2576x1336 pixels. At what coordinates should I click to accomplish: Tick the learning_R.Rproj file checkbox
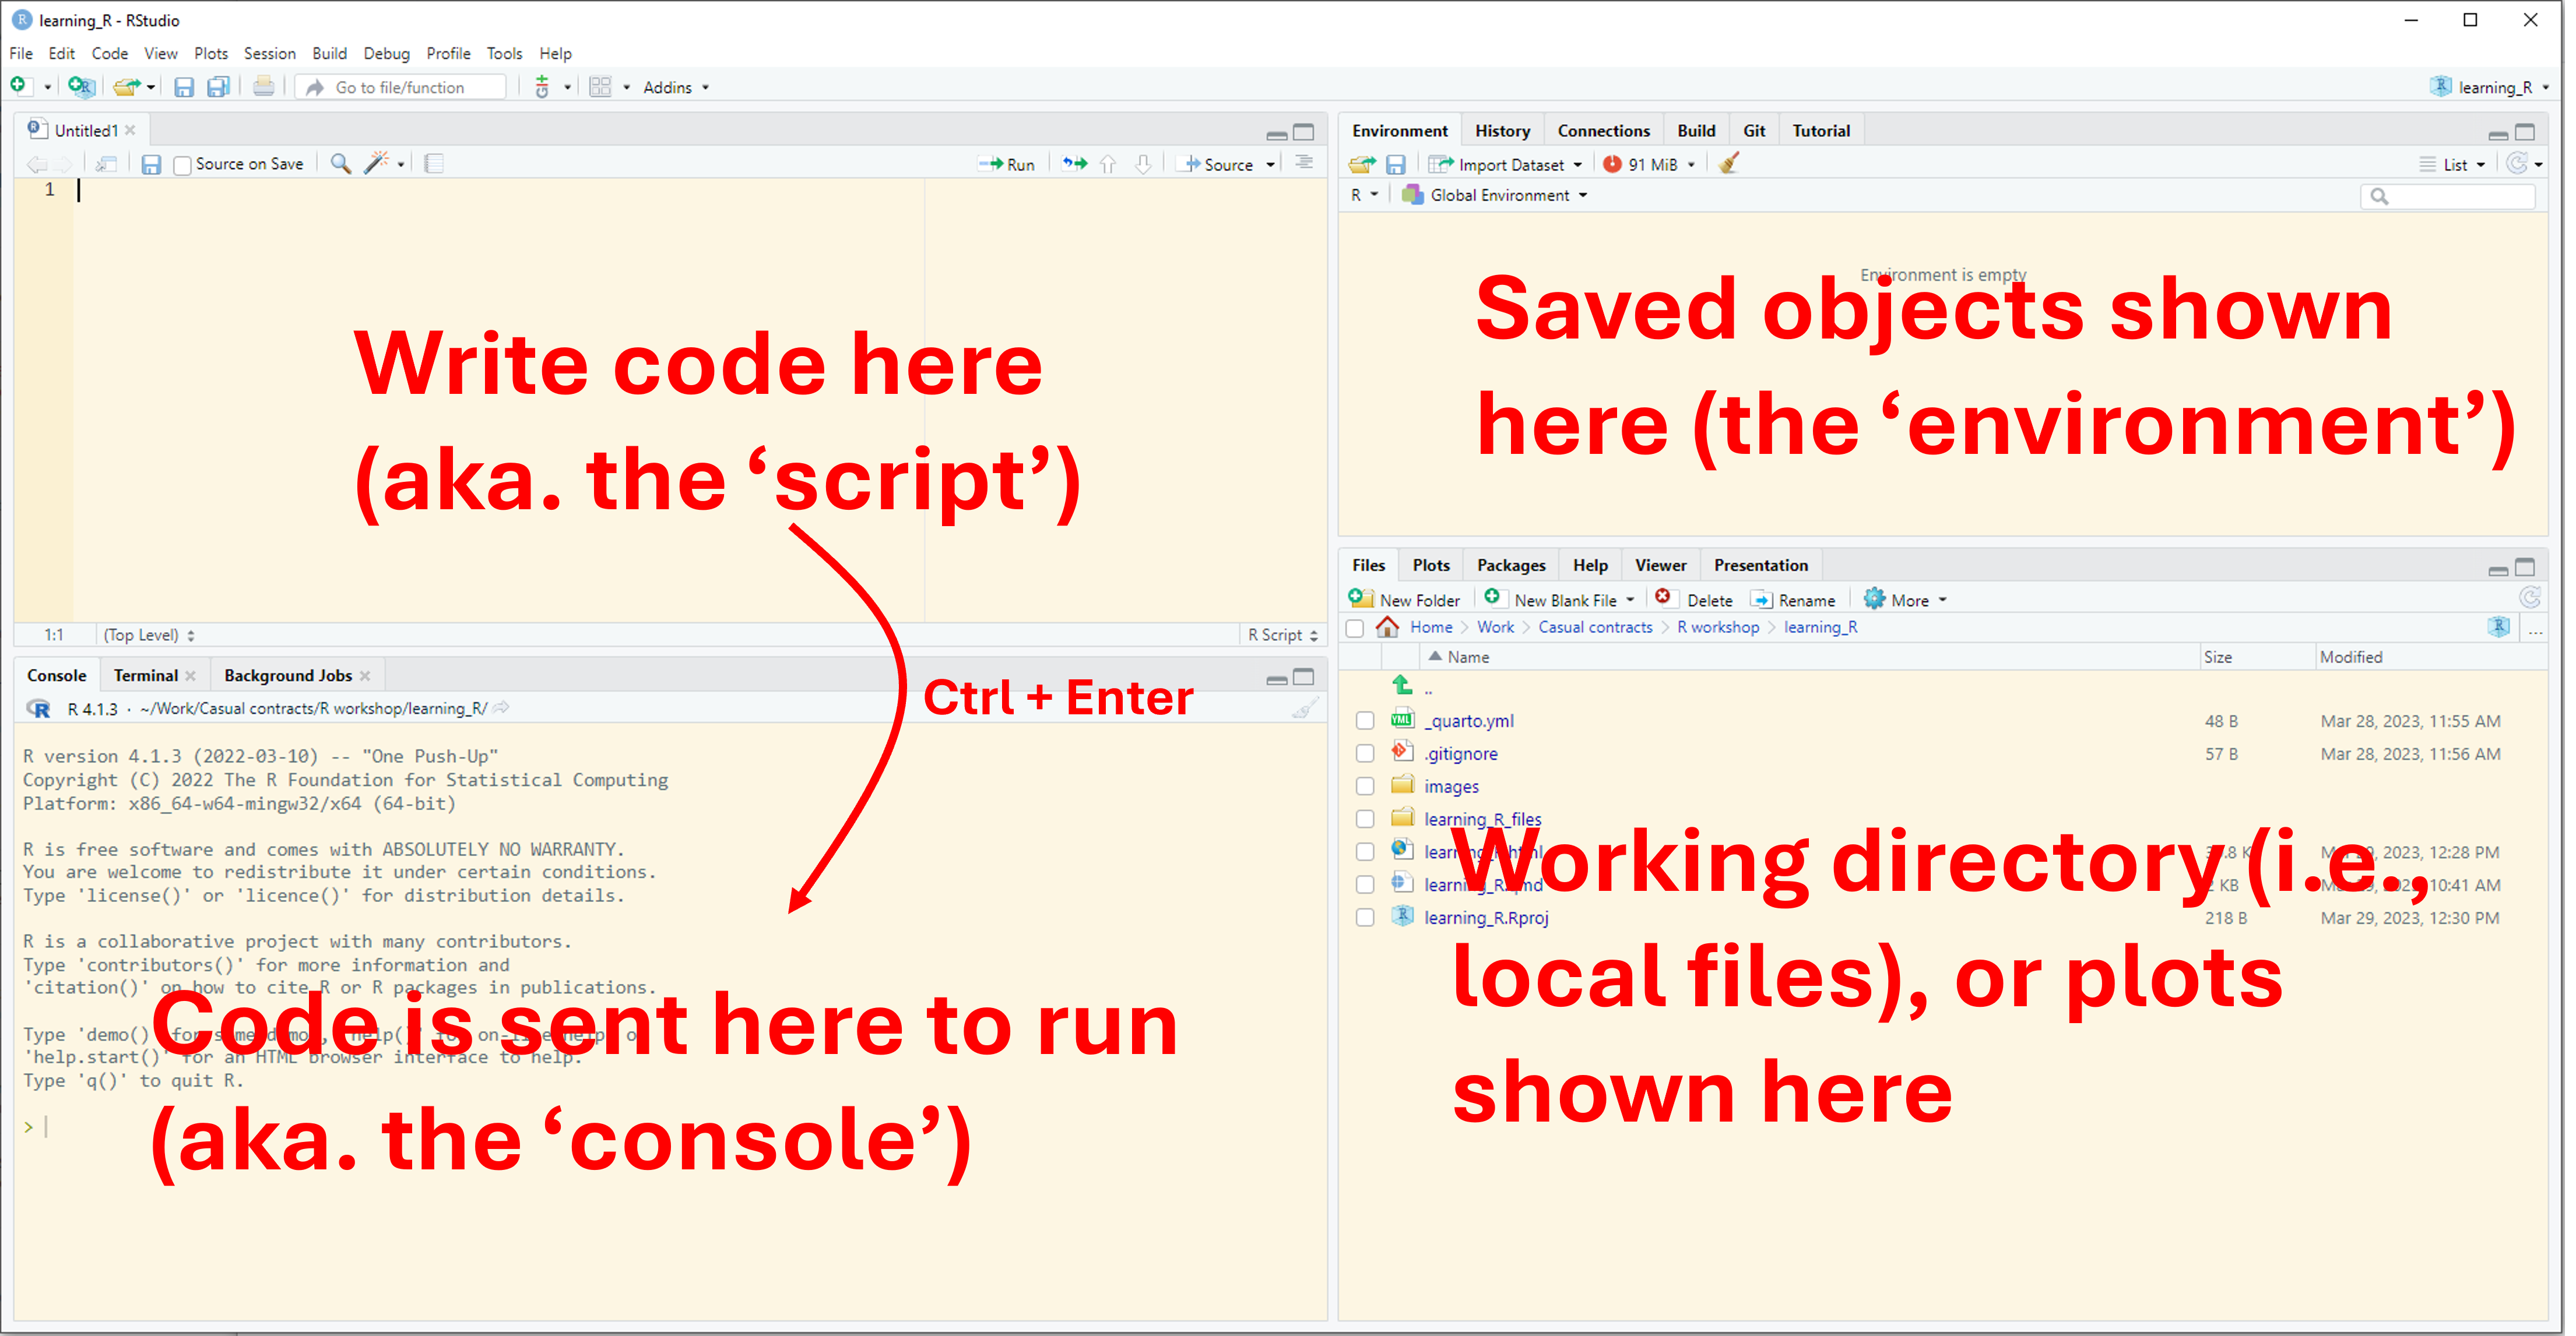tap(1365, 917)
